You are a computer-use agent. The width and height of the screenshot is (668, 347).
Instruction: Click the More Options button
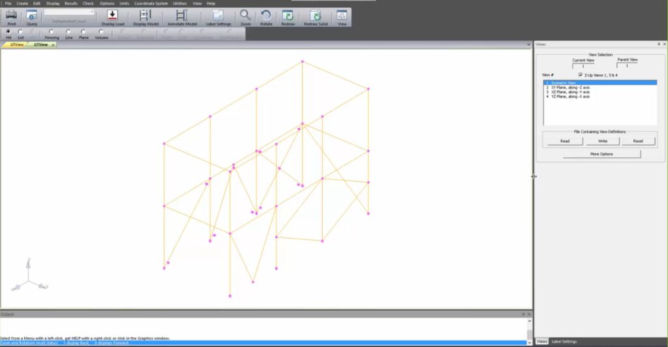(601, 154)
